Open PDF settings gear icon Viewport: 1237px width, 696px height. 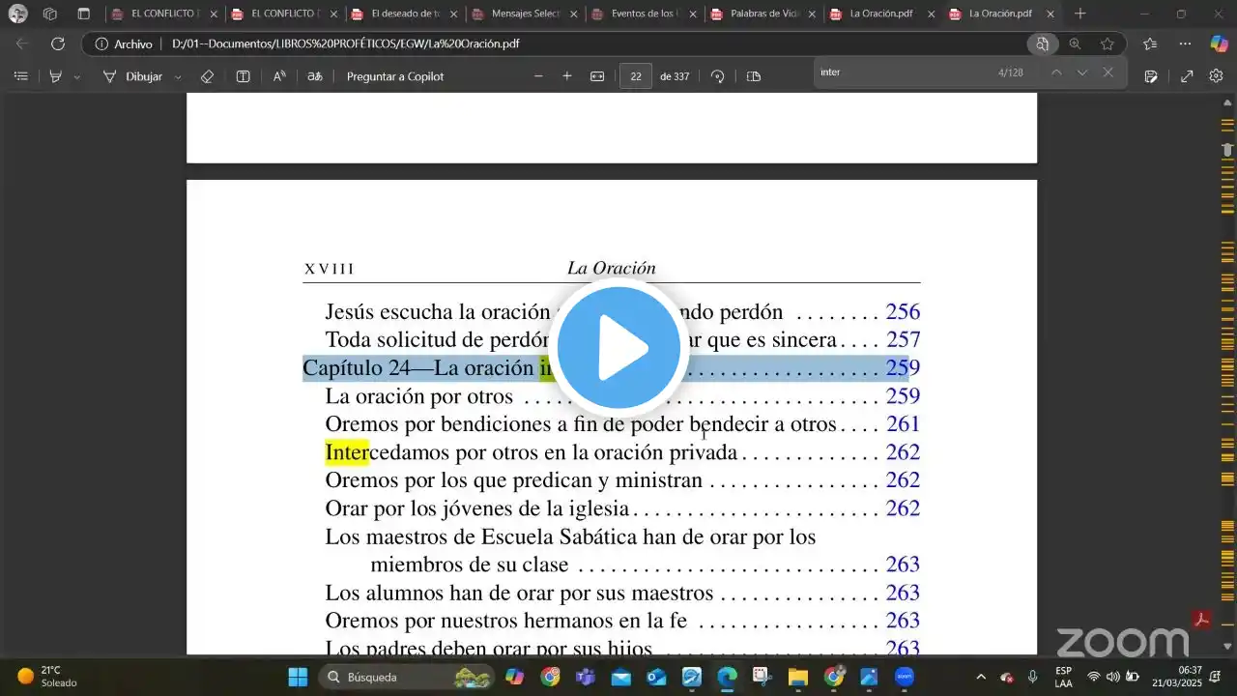coord(1217,76)
